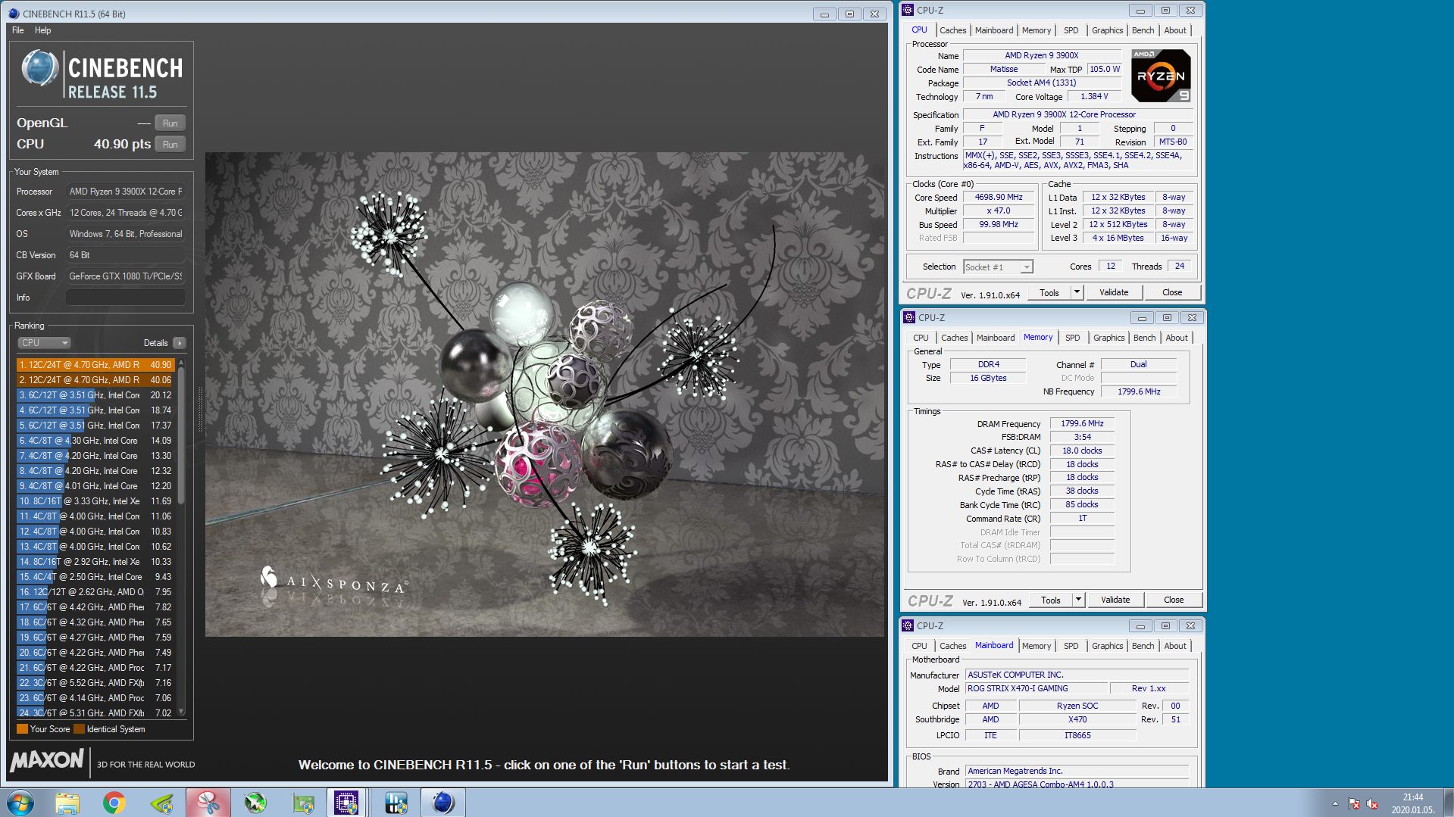Screen dimensions: 1454x817
Task: Click DRAM Frequency value 1799.6 MHz
Action: pos(1082,424)
